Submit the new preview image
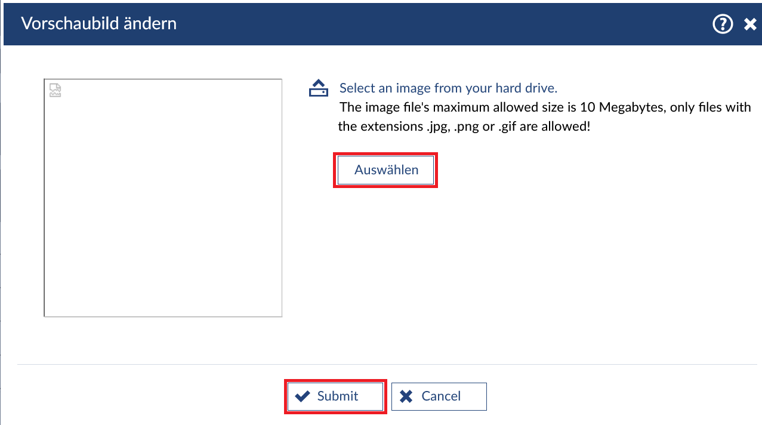 pos(335,396)
